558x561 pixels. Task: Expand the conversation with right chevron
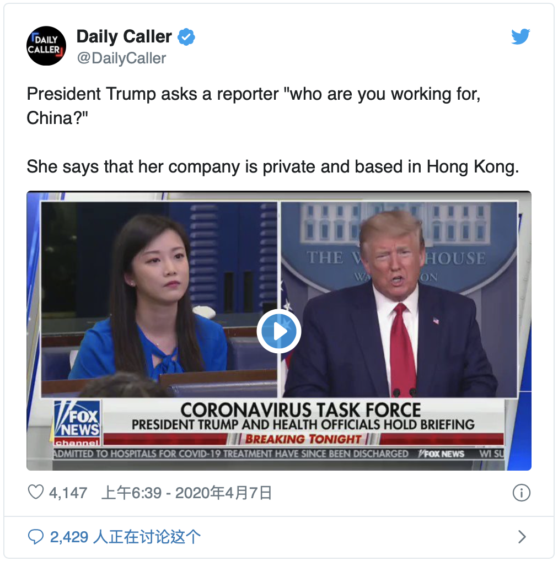coord(522,537)
